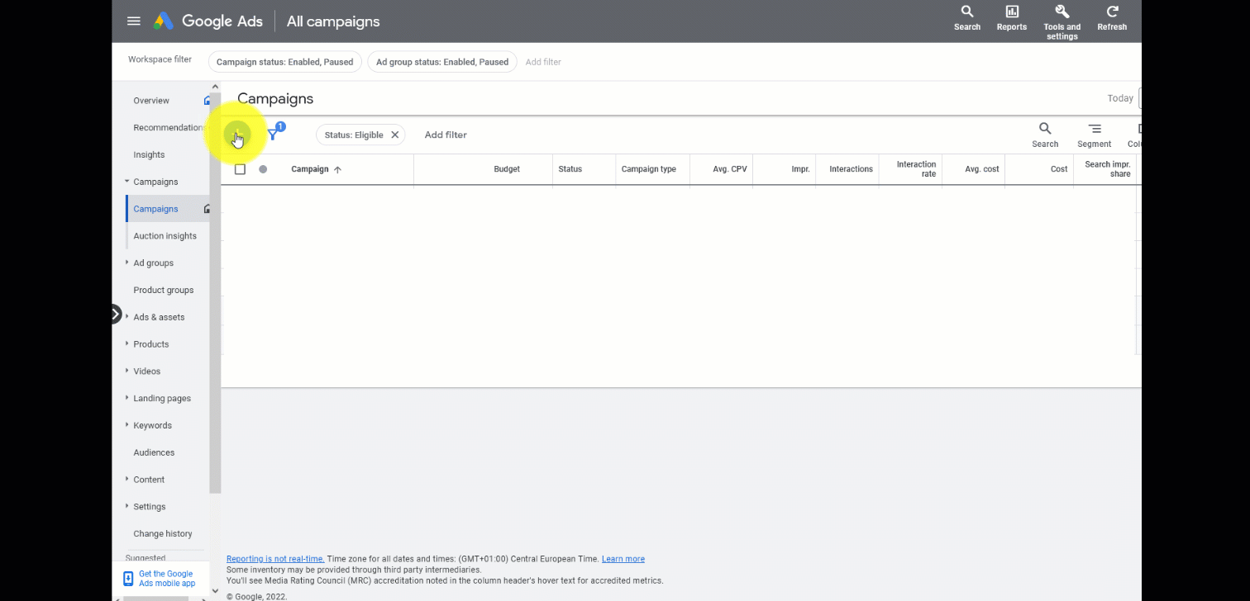Collapse the Campaigns section in sidebar

127,182
